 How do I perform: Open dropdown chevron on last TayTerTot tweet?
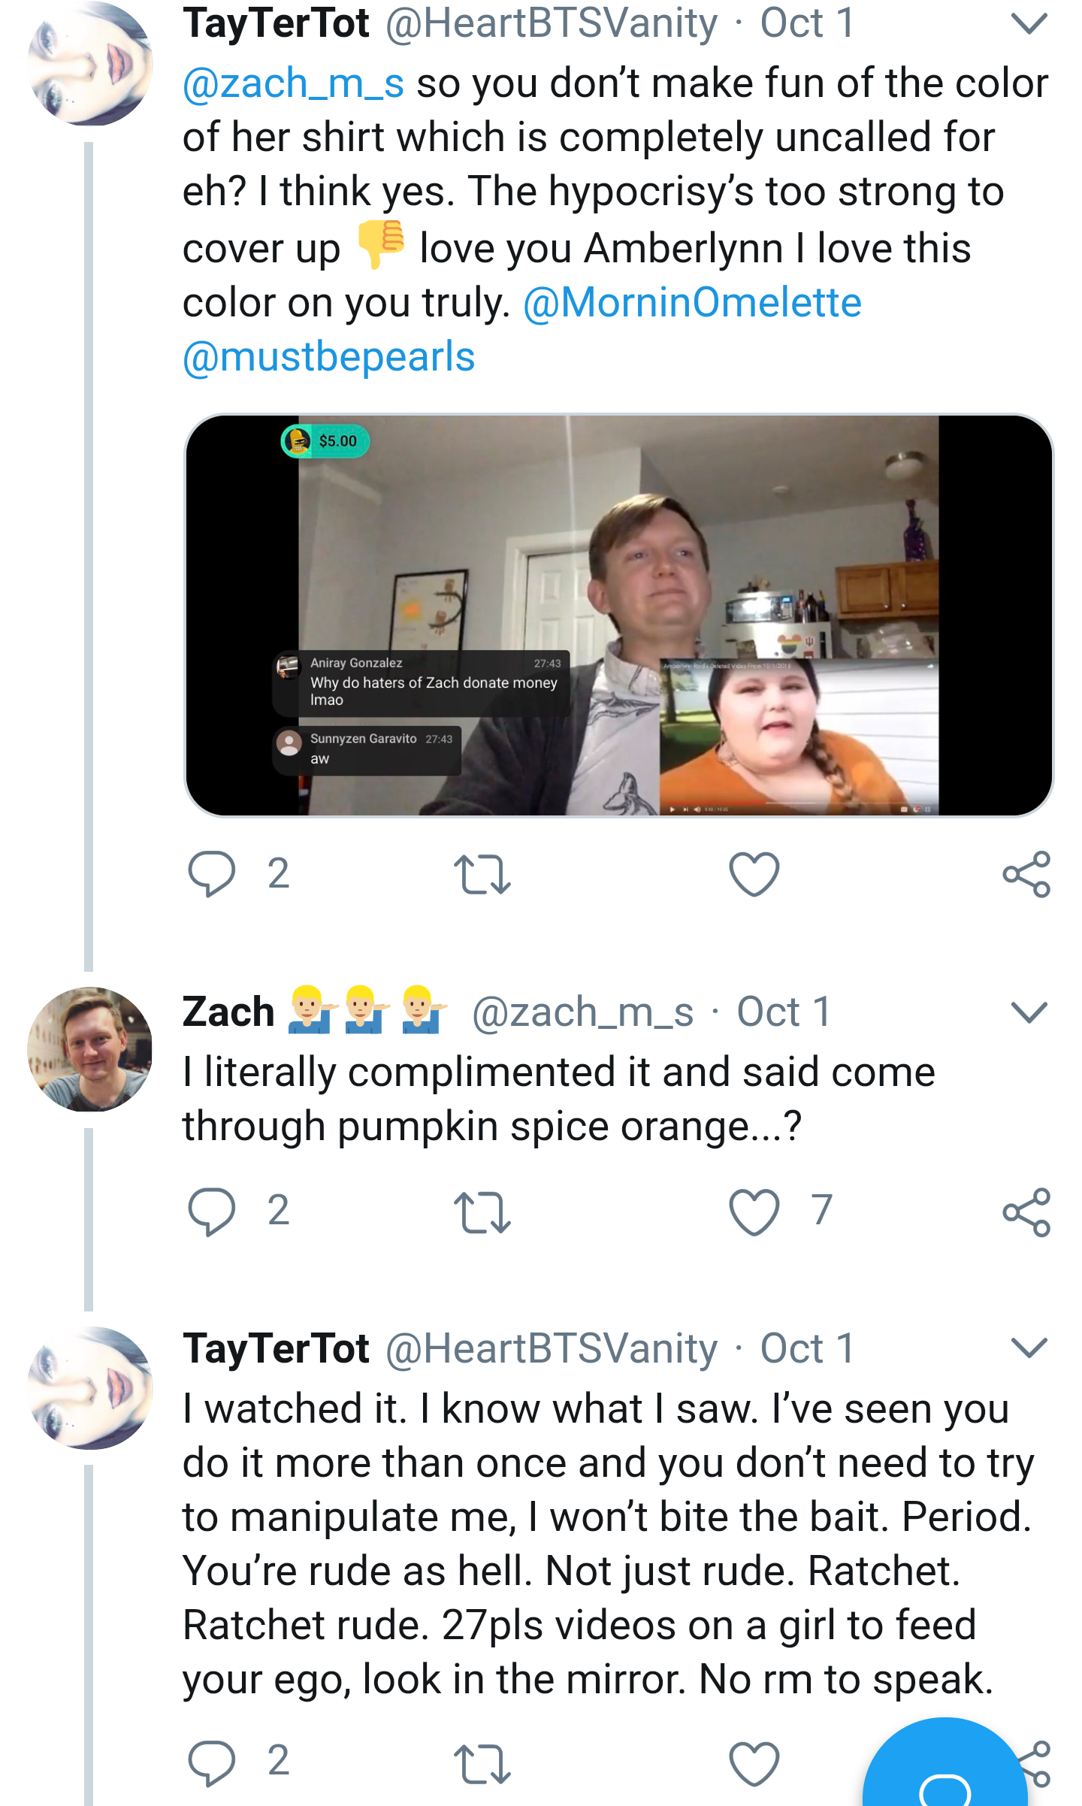click(x=1029, y=1348)
